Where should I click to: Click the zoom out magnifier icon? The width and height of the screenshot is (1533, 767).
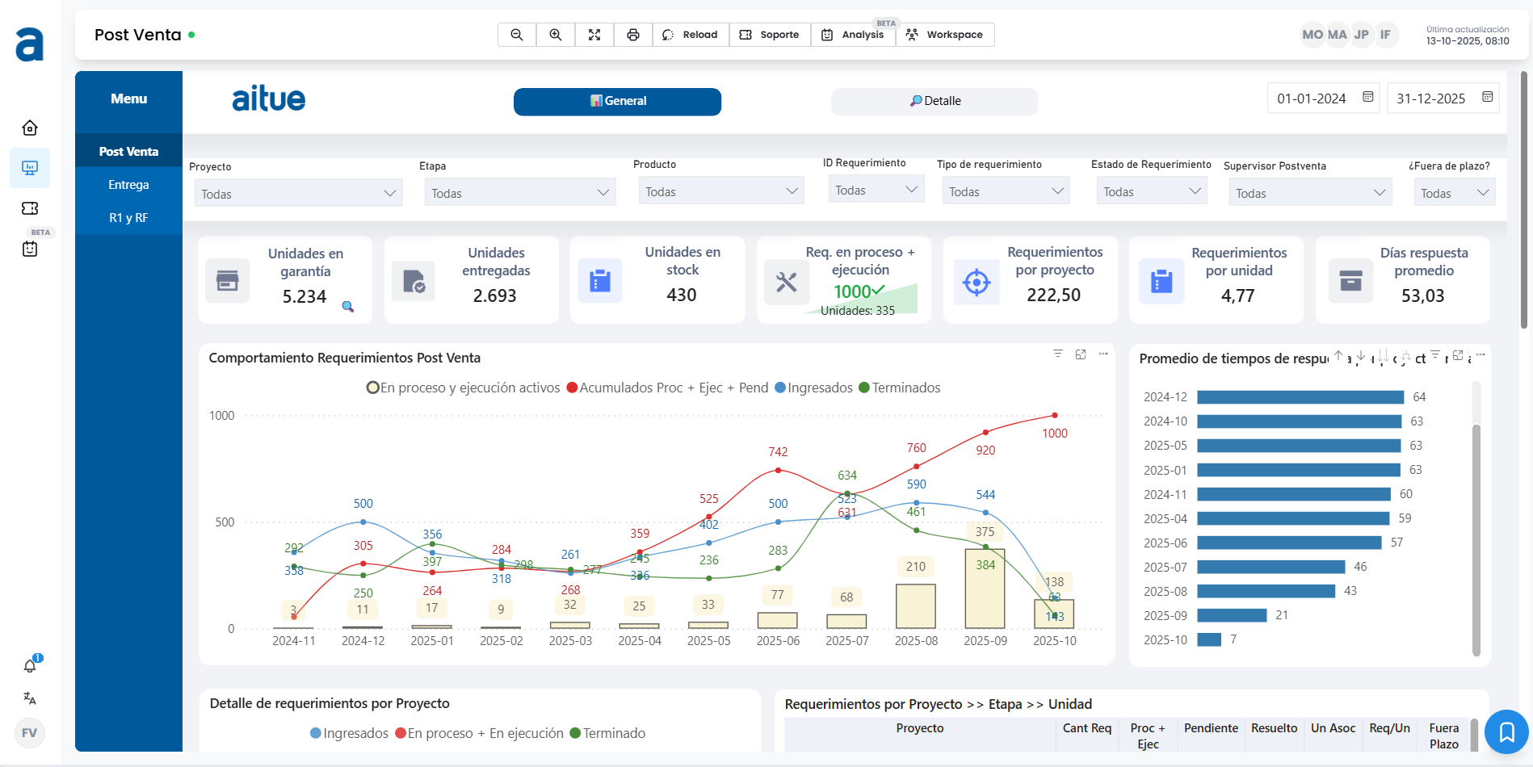(x=517, y=35)
